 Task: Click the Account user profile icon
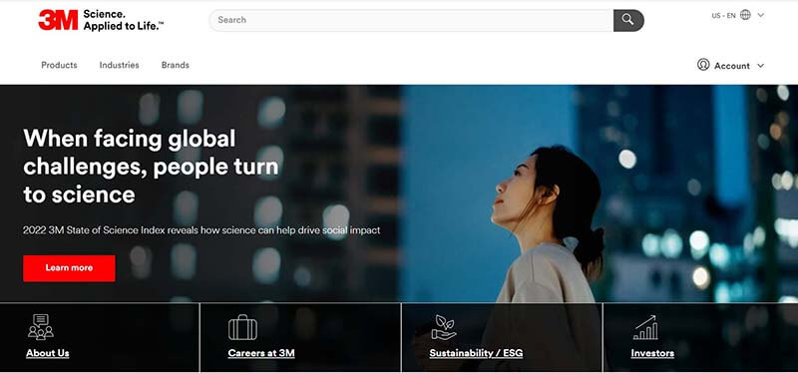(703, 65)
